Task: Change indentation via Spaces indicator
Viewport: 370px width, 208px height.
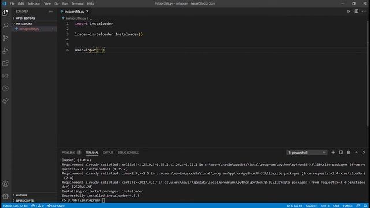Action: coord(312,206)
